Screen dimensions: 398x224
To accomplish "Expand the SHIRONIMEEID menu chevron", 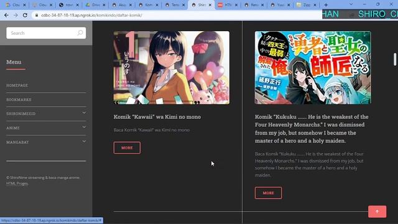I will 84,113.
